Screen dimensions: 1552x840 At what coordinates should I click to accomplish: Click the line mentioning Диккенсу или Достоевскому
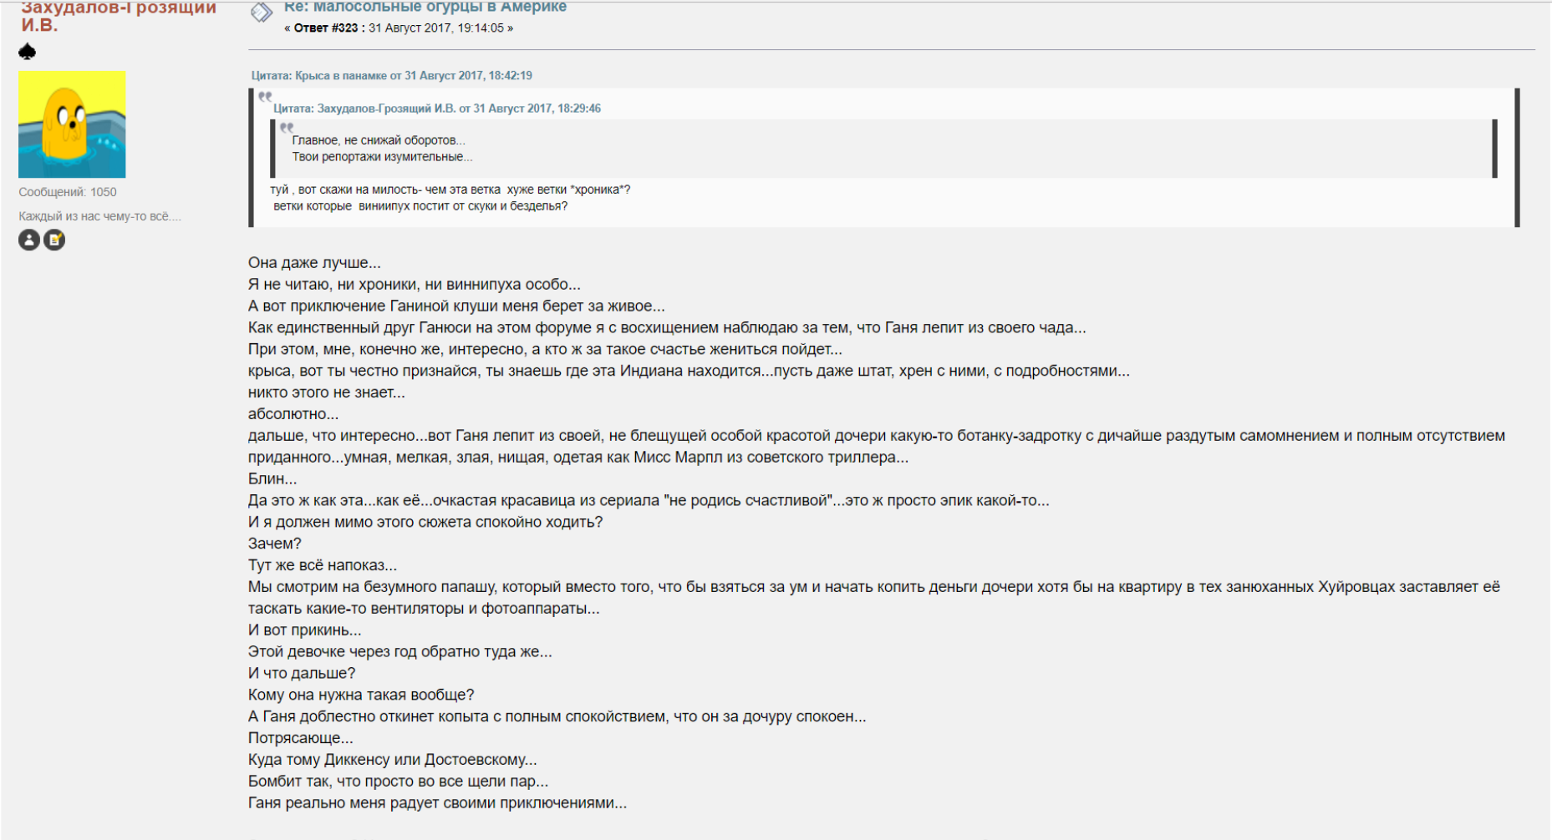[392, 760]
